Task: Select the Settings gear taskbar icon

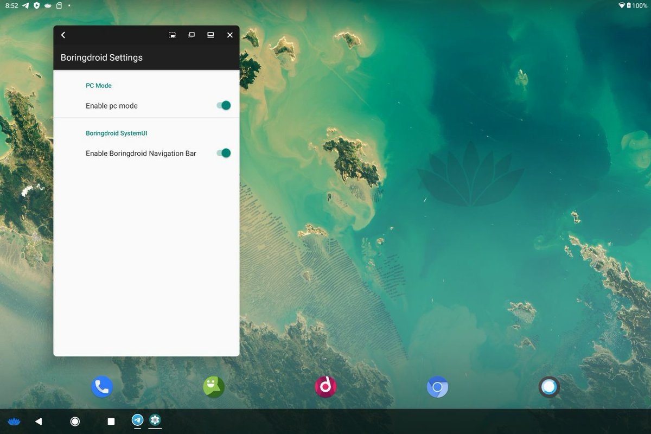Action: (x=155, y=420)
